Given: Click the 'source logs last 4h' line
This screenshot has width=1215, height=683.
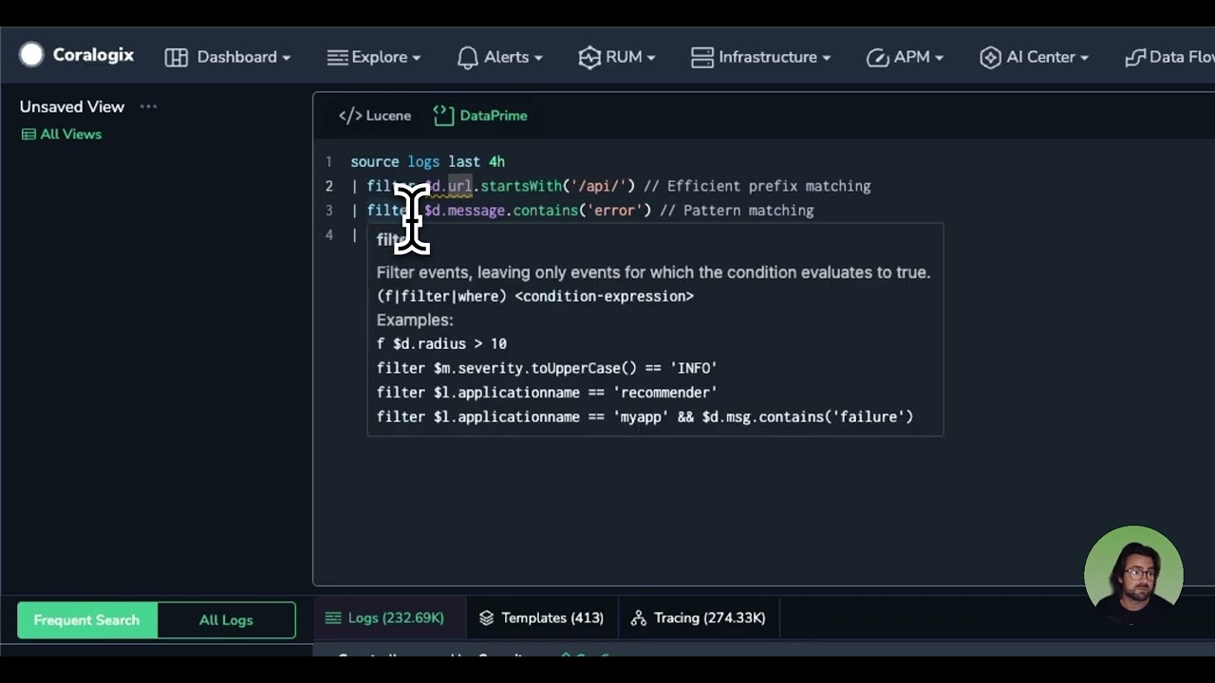Looking at the screenshot, I should pyautogui.click(x=427, y=162).
